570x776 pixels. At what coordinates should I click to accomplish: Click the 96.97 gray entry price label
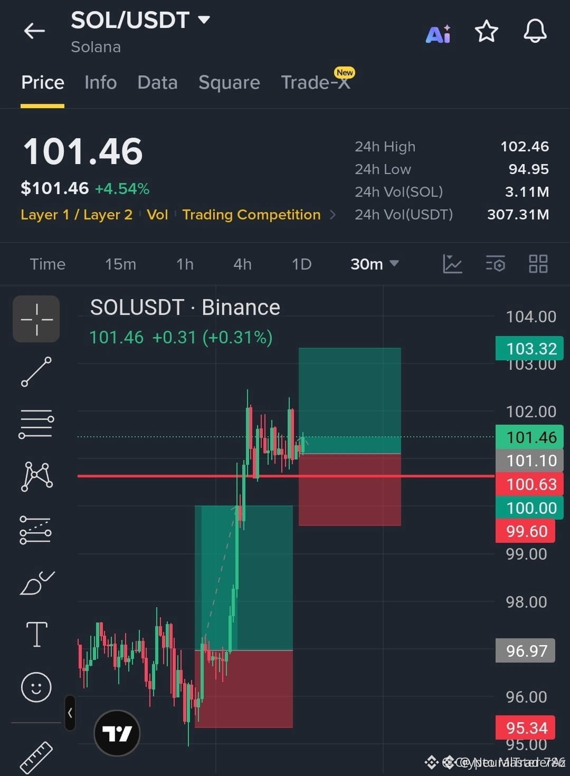pyautogui.click(x=526, y=651)
